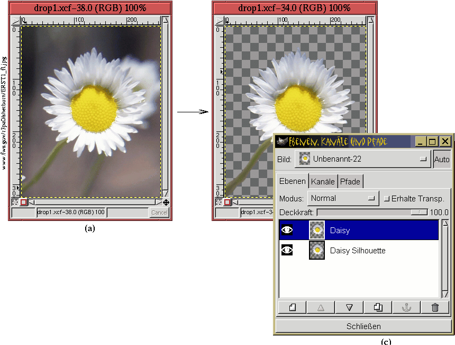Click the navigation cross icon in left window

pyautogui.click(x=166, y=202)
